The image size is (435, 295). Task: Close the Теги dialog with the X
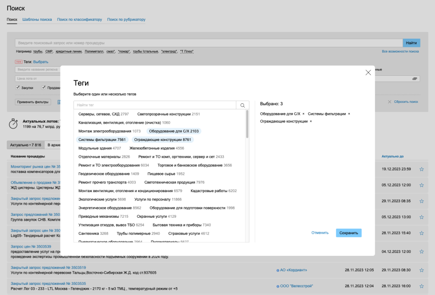click(x=368, y=72)
